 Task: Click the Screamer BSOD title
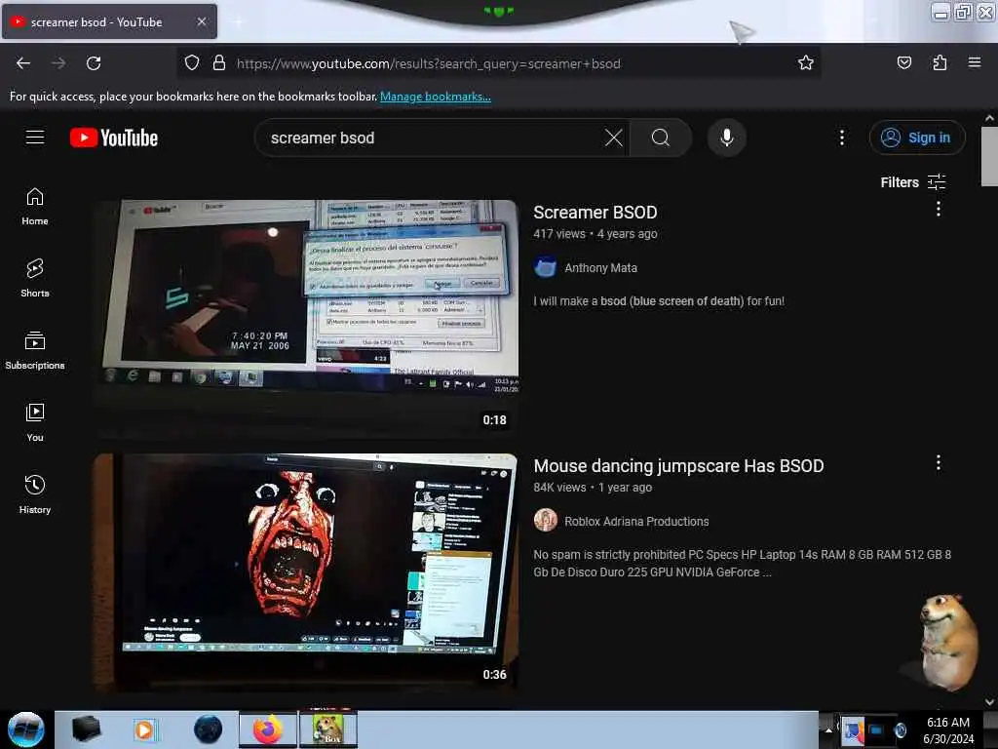[595, 213]
